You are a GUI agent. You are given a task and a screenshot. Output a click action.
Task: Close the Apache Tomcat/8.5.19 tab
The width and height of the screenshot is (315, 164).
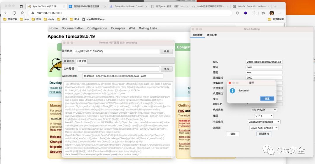pyautogui.click(x=64, y=6)
